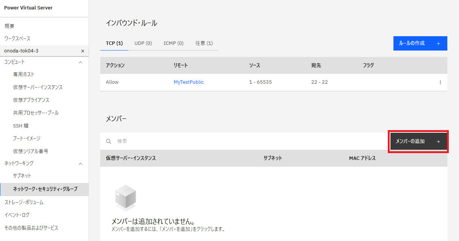
Task: Go to 専用ホスト
Action: click(x=24, y=75)
